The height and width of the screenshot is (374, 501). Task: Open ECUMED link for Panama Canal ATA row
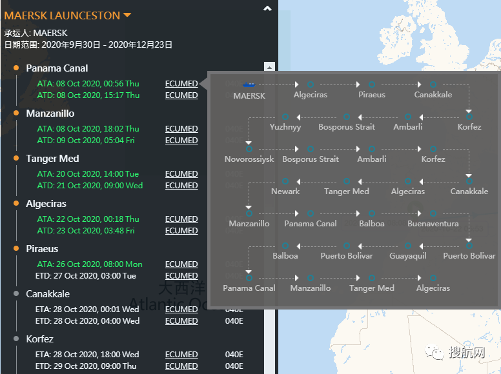coord(181,84)
